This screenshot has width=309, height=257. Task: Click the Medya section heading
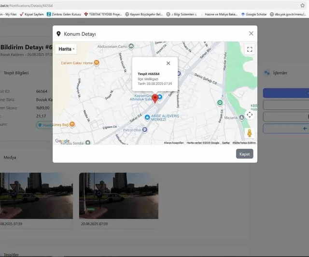click(x=10, y=157)
